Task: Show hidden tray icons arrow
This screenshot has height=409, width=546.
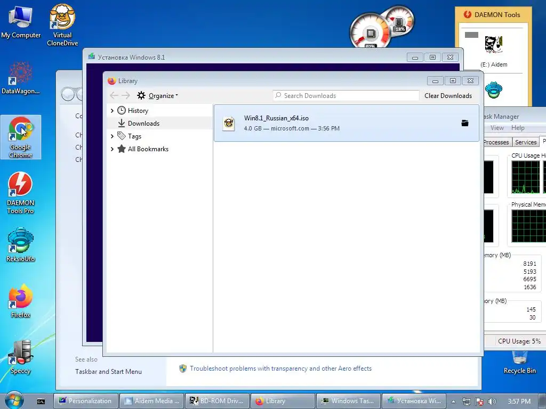Action: pyautogui.click(x=454, y=402)
